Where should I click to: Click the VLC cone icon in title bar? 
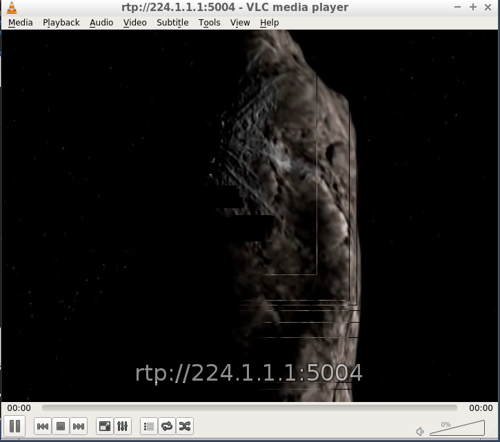[12, 8]
